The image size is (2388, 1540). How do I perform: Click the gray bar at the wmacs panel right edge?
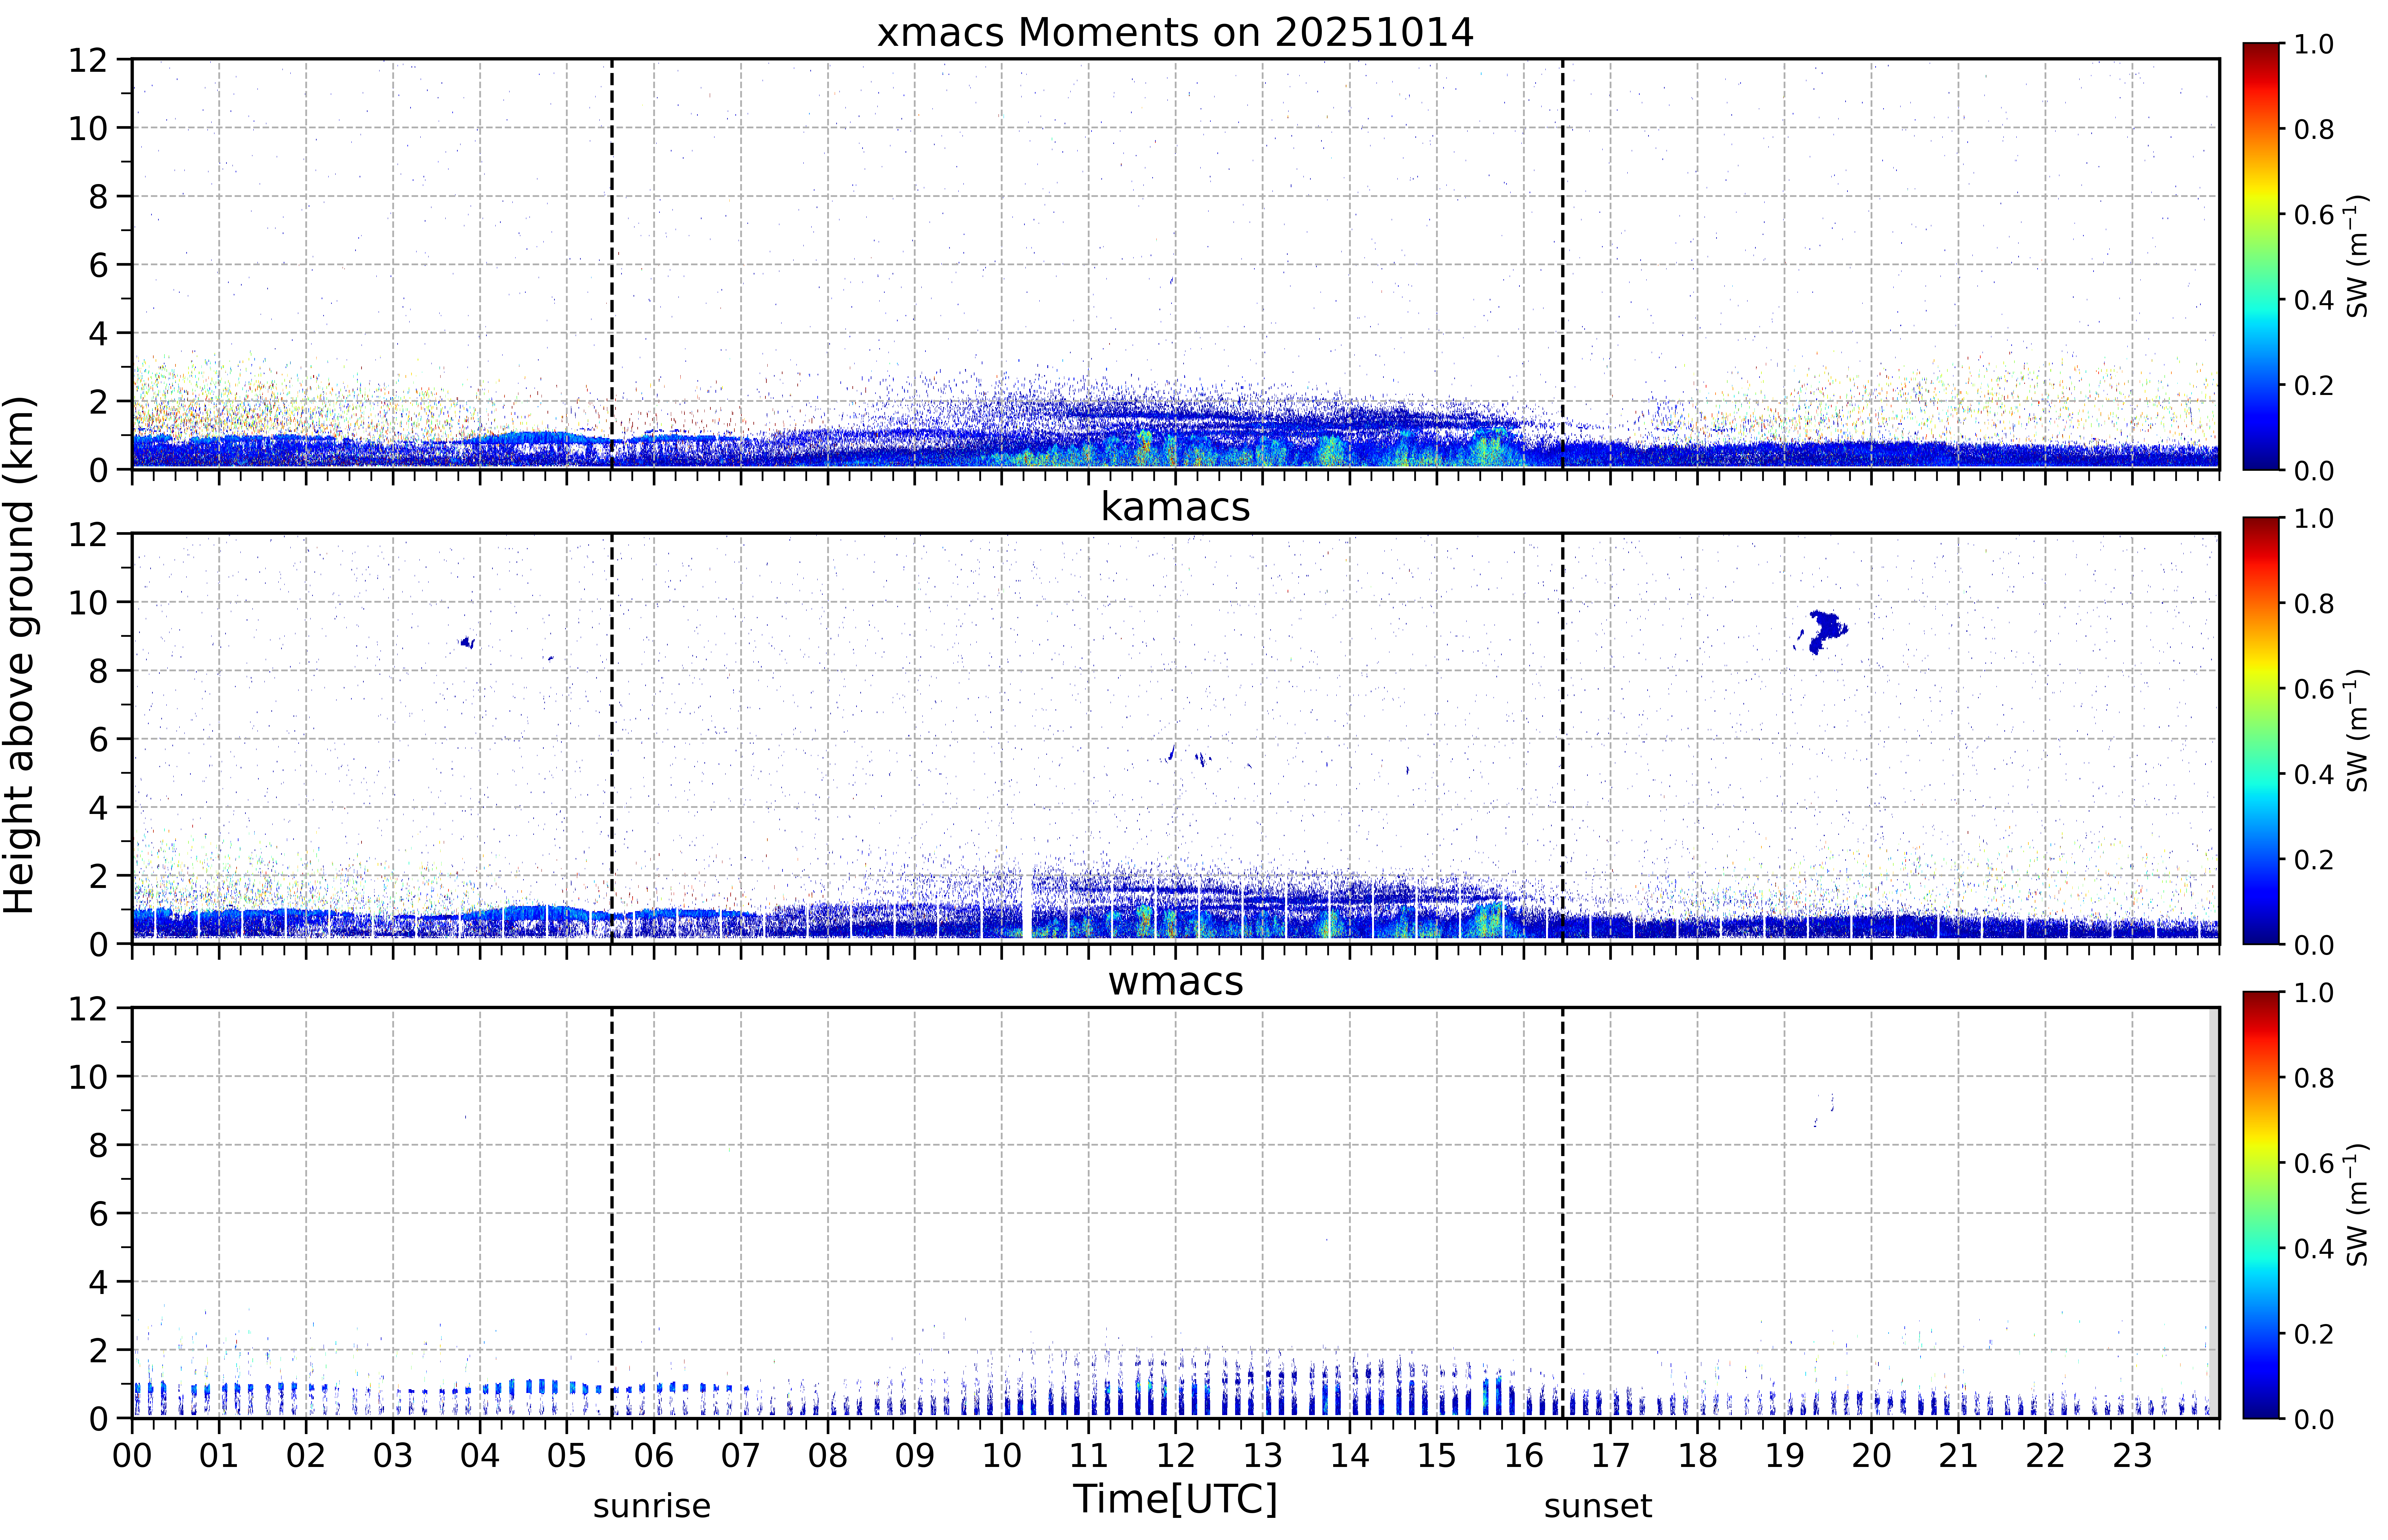coord(2214,1213)
